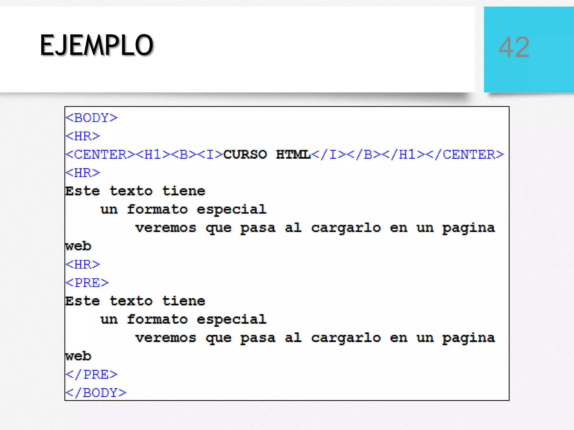This screenshot has height=430, width=574.
Task: Click the EJEMPLO slide title
Action: tap(97, 45)
